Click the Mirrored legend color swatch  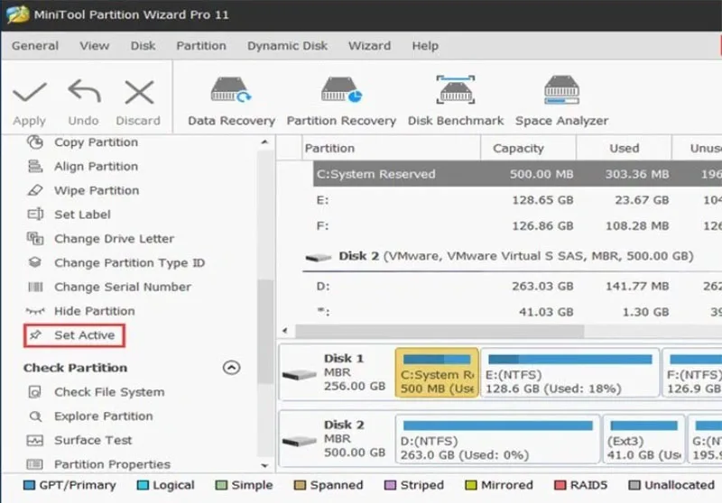click(x=470, y=485)
